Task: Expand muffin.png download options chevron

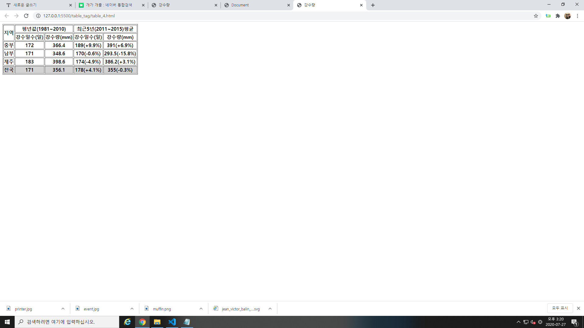Action: pyautogui.click(x=201, y=309)
